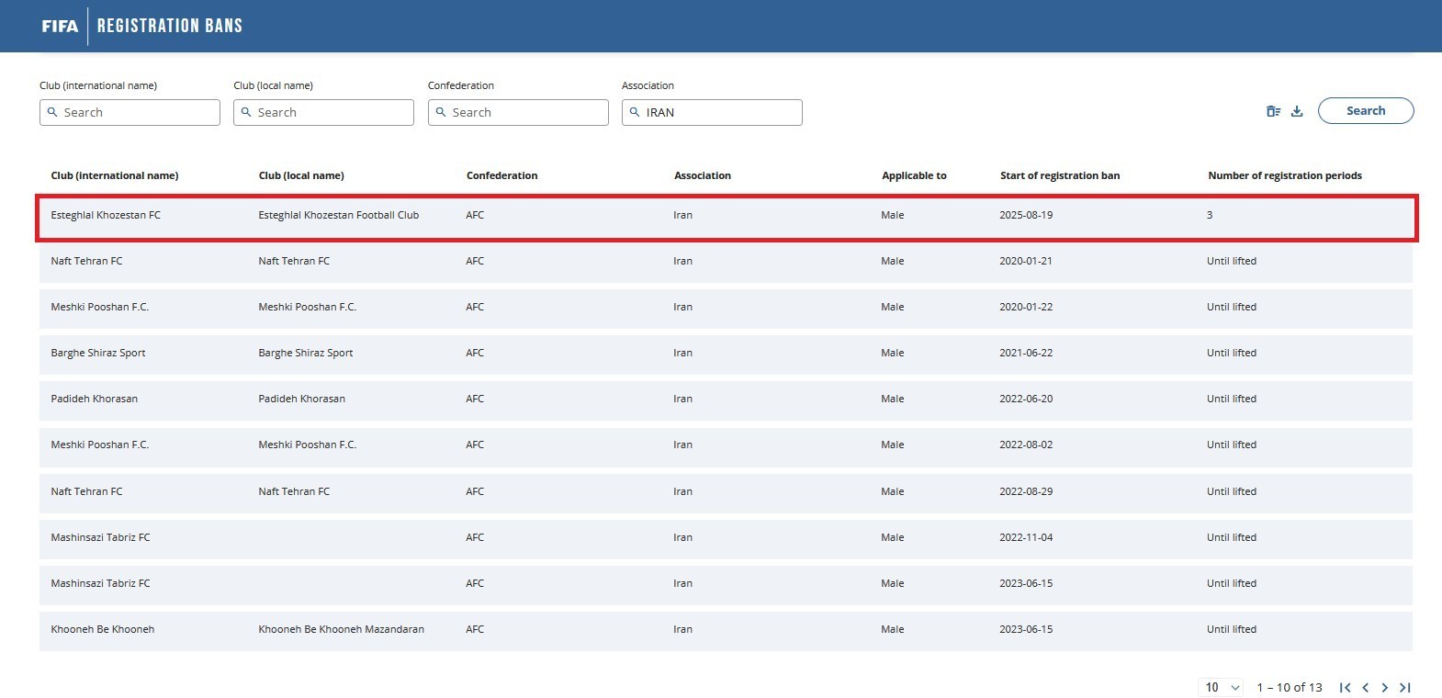Select the Esteghlal Khozestan FC row
Image resolution: width=1442 pixels, height=698 pixels.
tap(106, 215)
